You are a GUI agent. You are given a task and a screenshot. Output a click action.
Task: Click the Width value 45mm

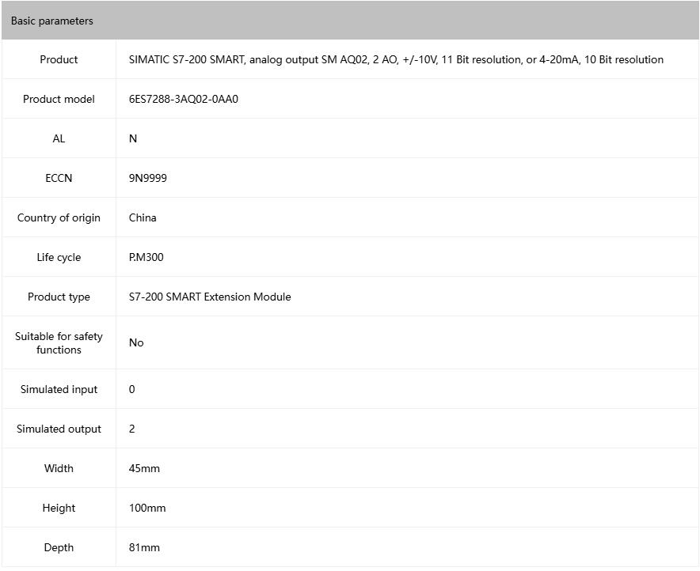144,468
